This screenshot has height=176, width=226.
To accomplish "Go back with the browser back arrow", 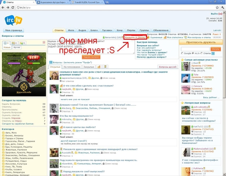I will [x=3, y=8].
